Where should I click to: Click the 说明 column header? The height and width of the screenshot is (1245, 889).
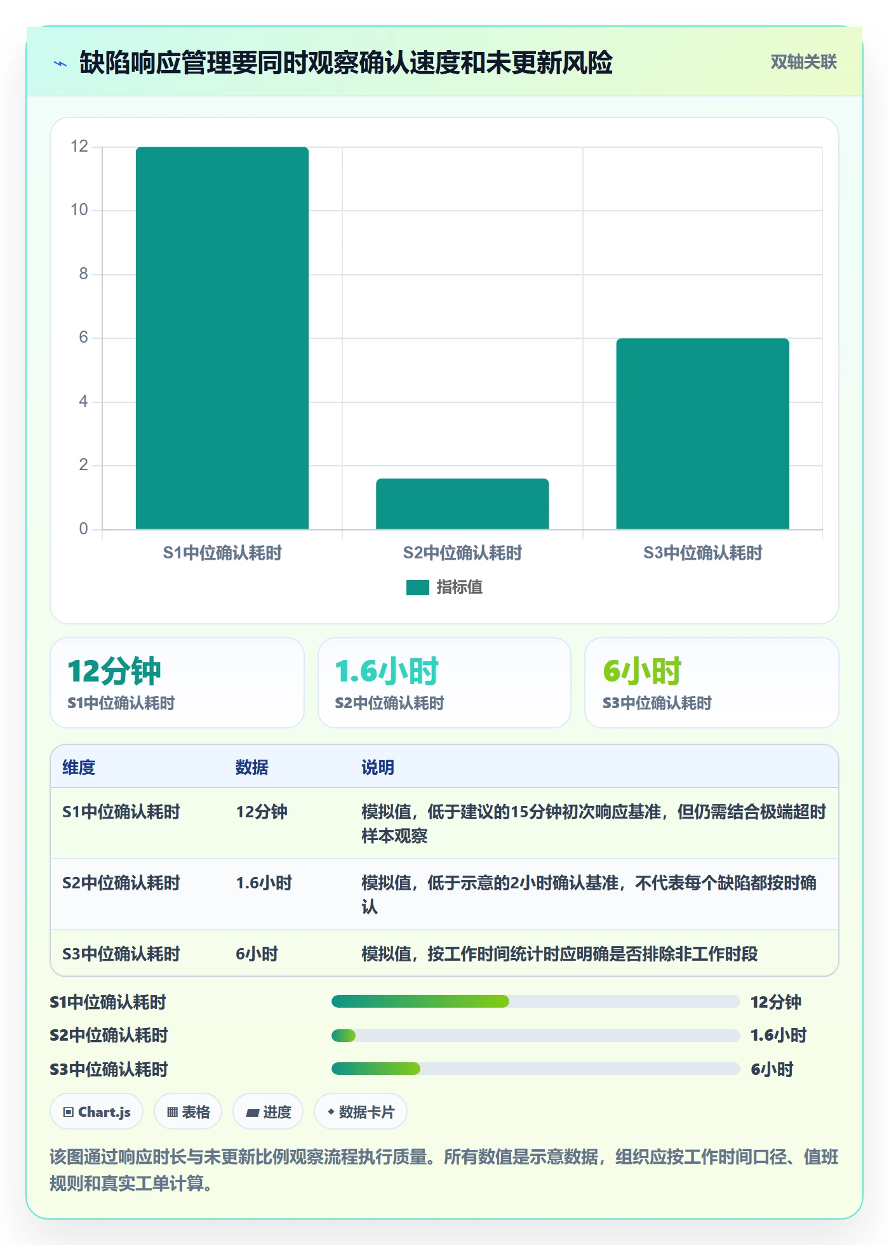click(x=378, y=768)
